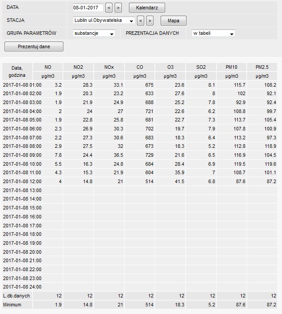Go to next date arrow button
The width and height of the screenshot is (282, 314).
pos(118,8)
